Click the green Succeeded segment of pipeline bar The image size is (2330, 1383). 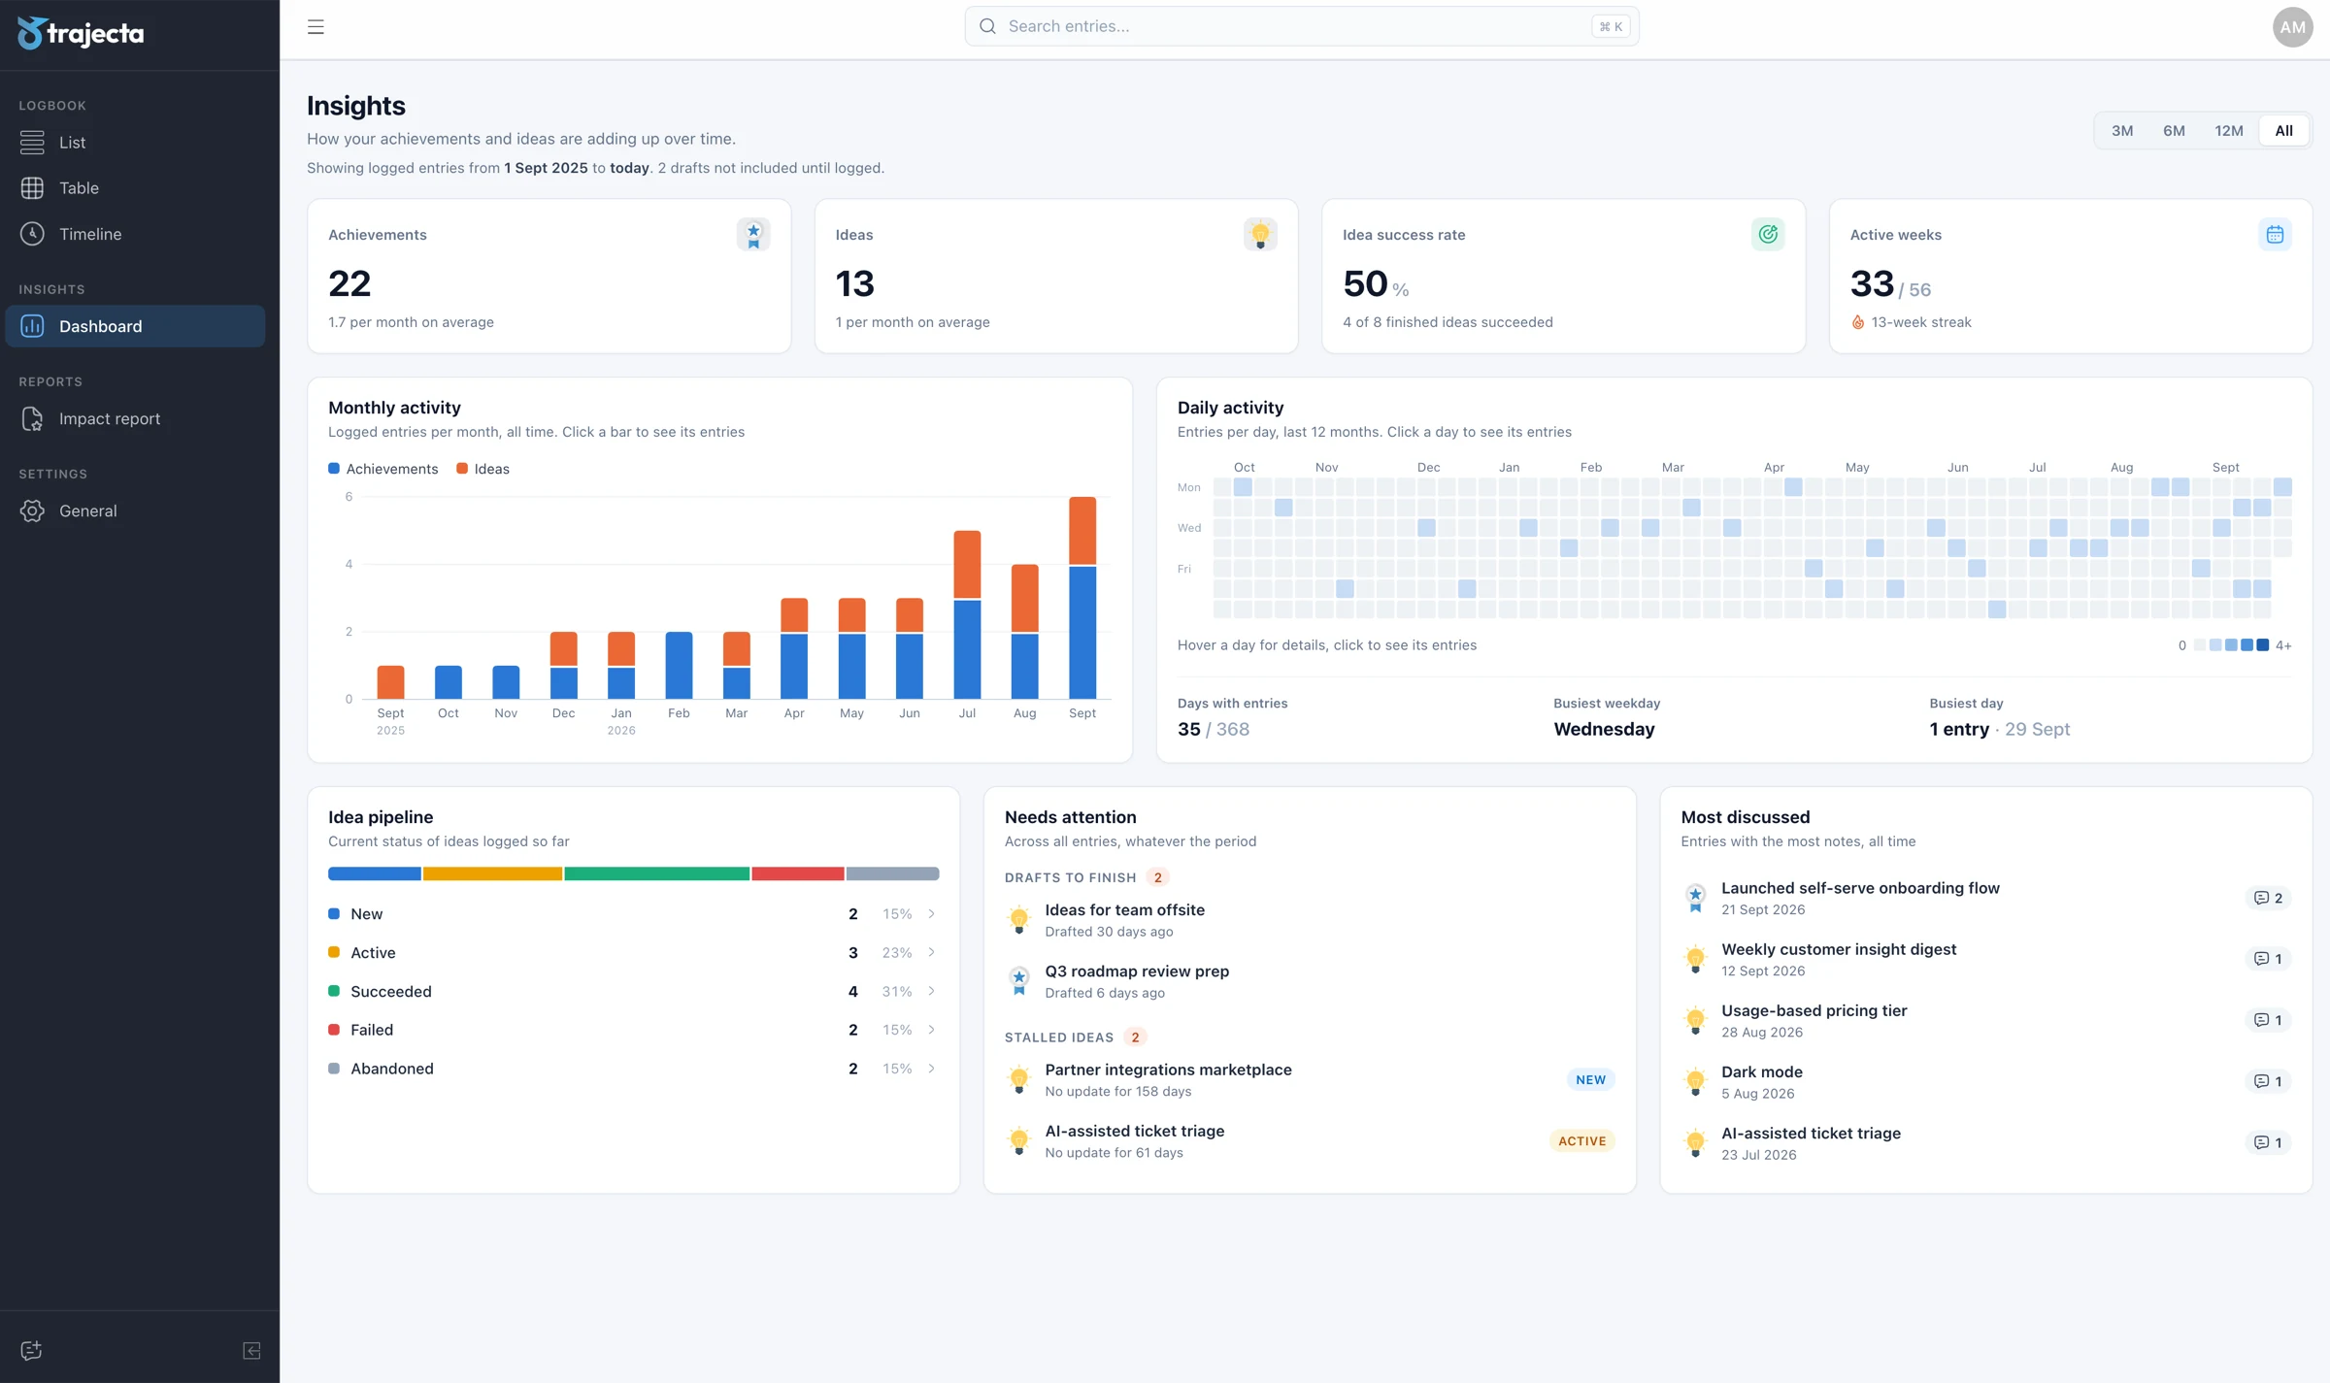[657, 873]
